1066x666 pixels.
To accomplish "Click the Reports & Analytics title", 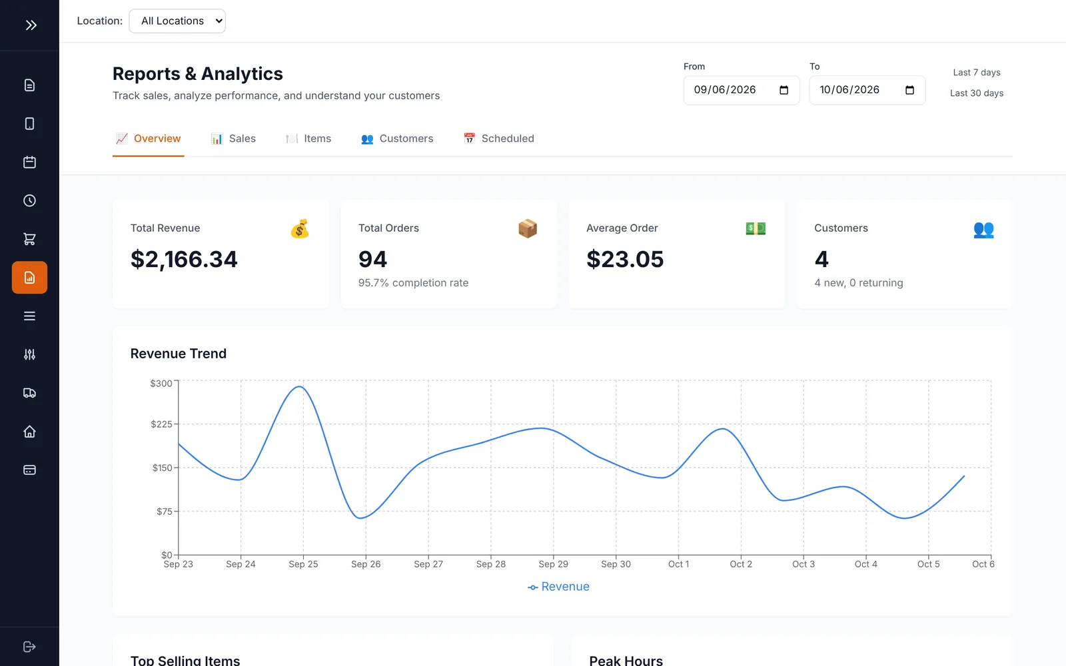I will (198, 73).
